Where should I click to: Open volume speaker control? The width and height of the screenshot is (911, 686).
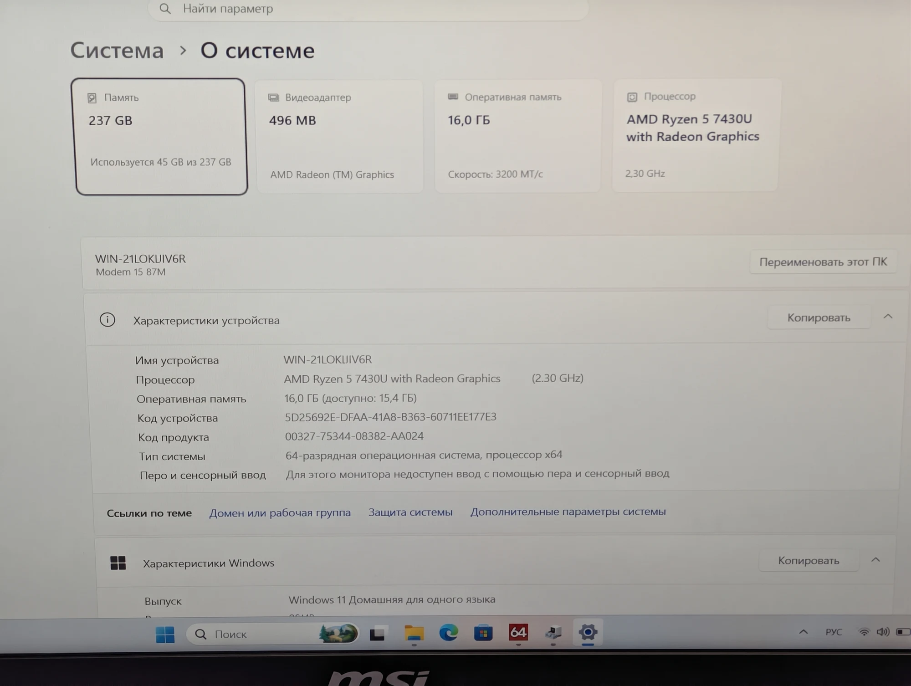[x=883, y=632]
